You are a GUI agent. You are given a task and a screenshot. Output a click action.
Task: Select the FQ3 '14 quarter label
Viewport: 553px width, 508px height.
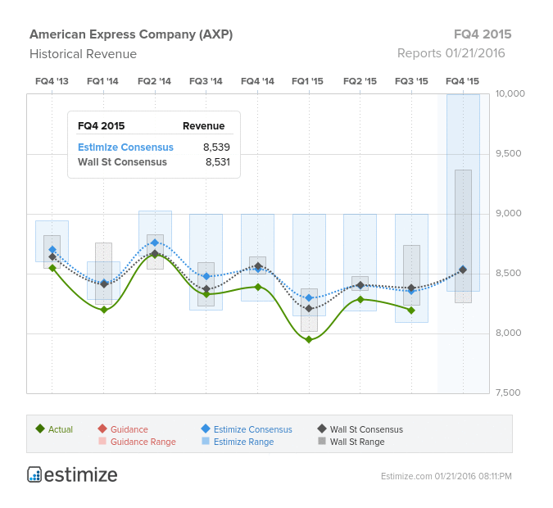[x=206, y=81]
